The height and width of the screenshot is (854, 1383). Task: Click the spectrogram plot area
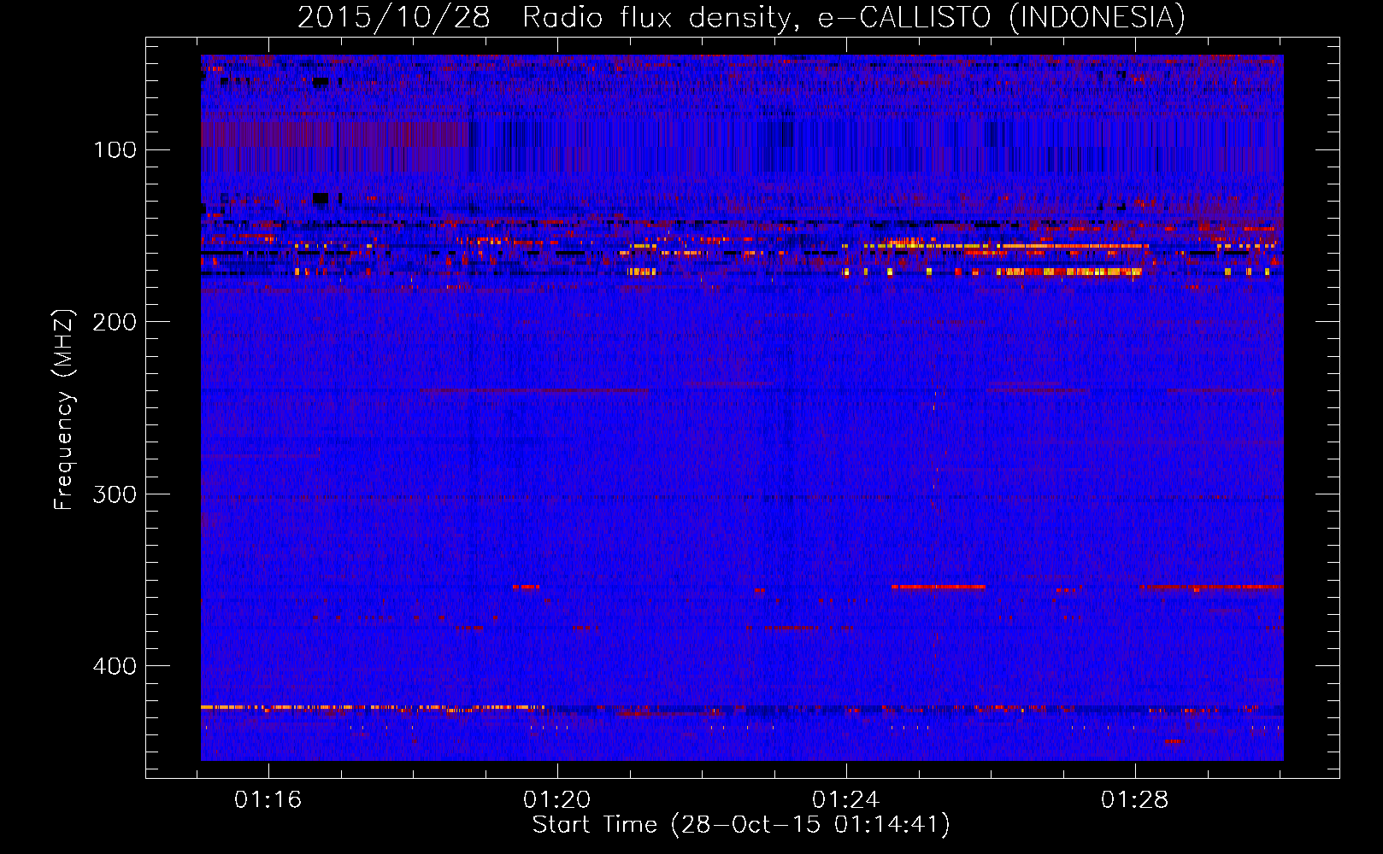(742, 407)
